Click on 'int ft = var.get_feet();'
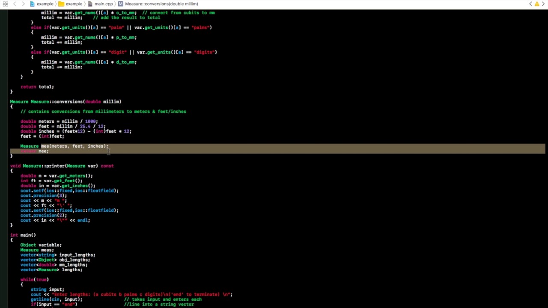Image resolution: width=548 pixels, height=308 pixels. coord(51,181)
